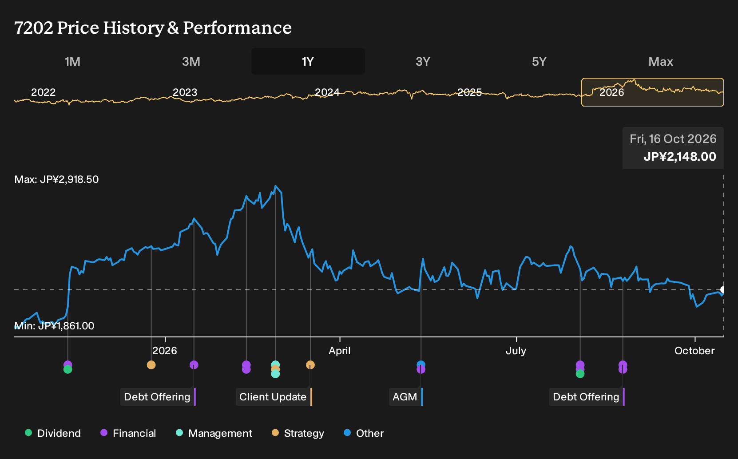This screenshot has width=738, height=459.
Task: Open the AGM event label
Action: pos(406,397)
